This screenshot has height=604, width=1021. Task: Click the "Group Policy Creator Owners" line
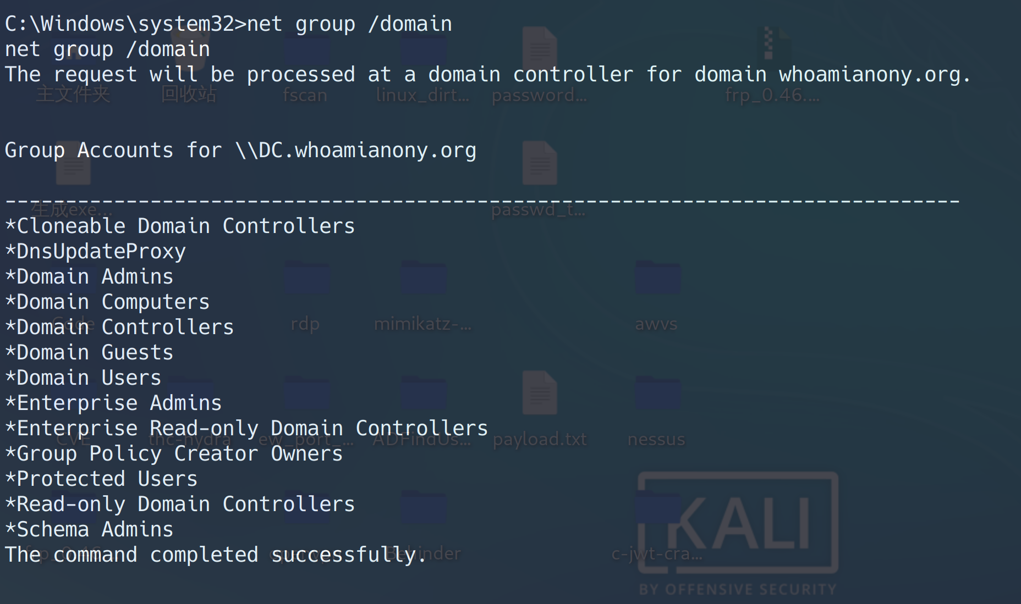[174, 453]
